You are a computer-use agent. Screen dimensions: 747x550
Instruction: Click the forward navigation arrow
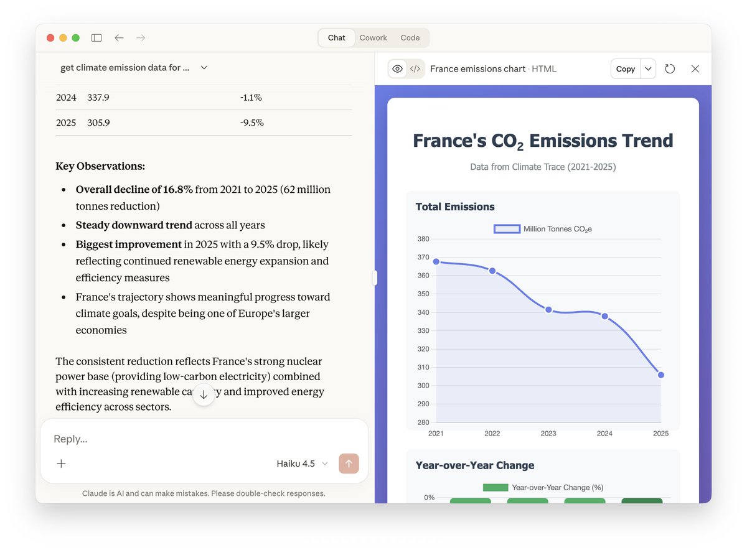coord(141,37)
